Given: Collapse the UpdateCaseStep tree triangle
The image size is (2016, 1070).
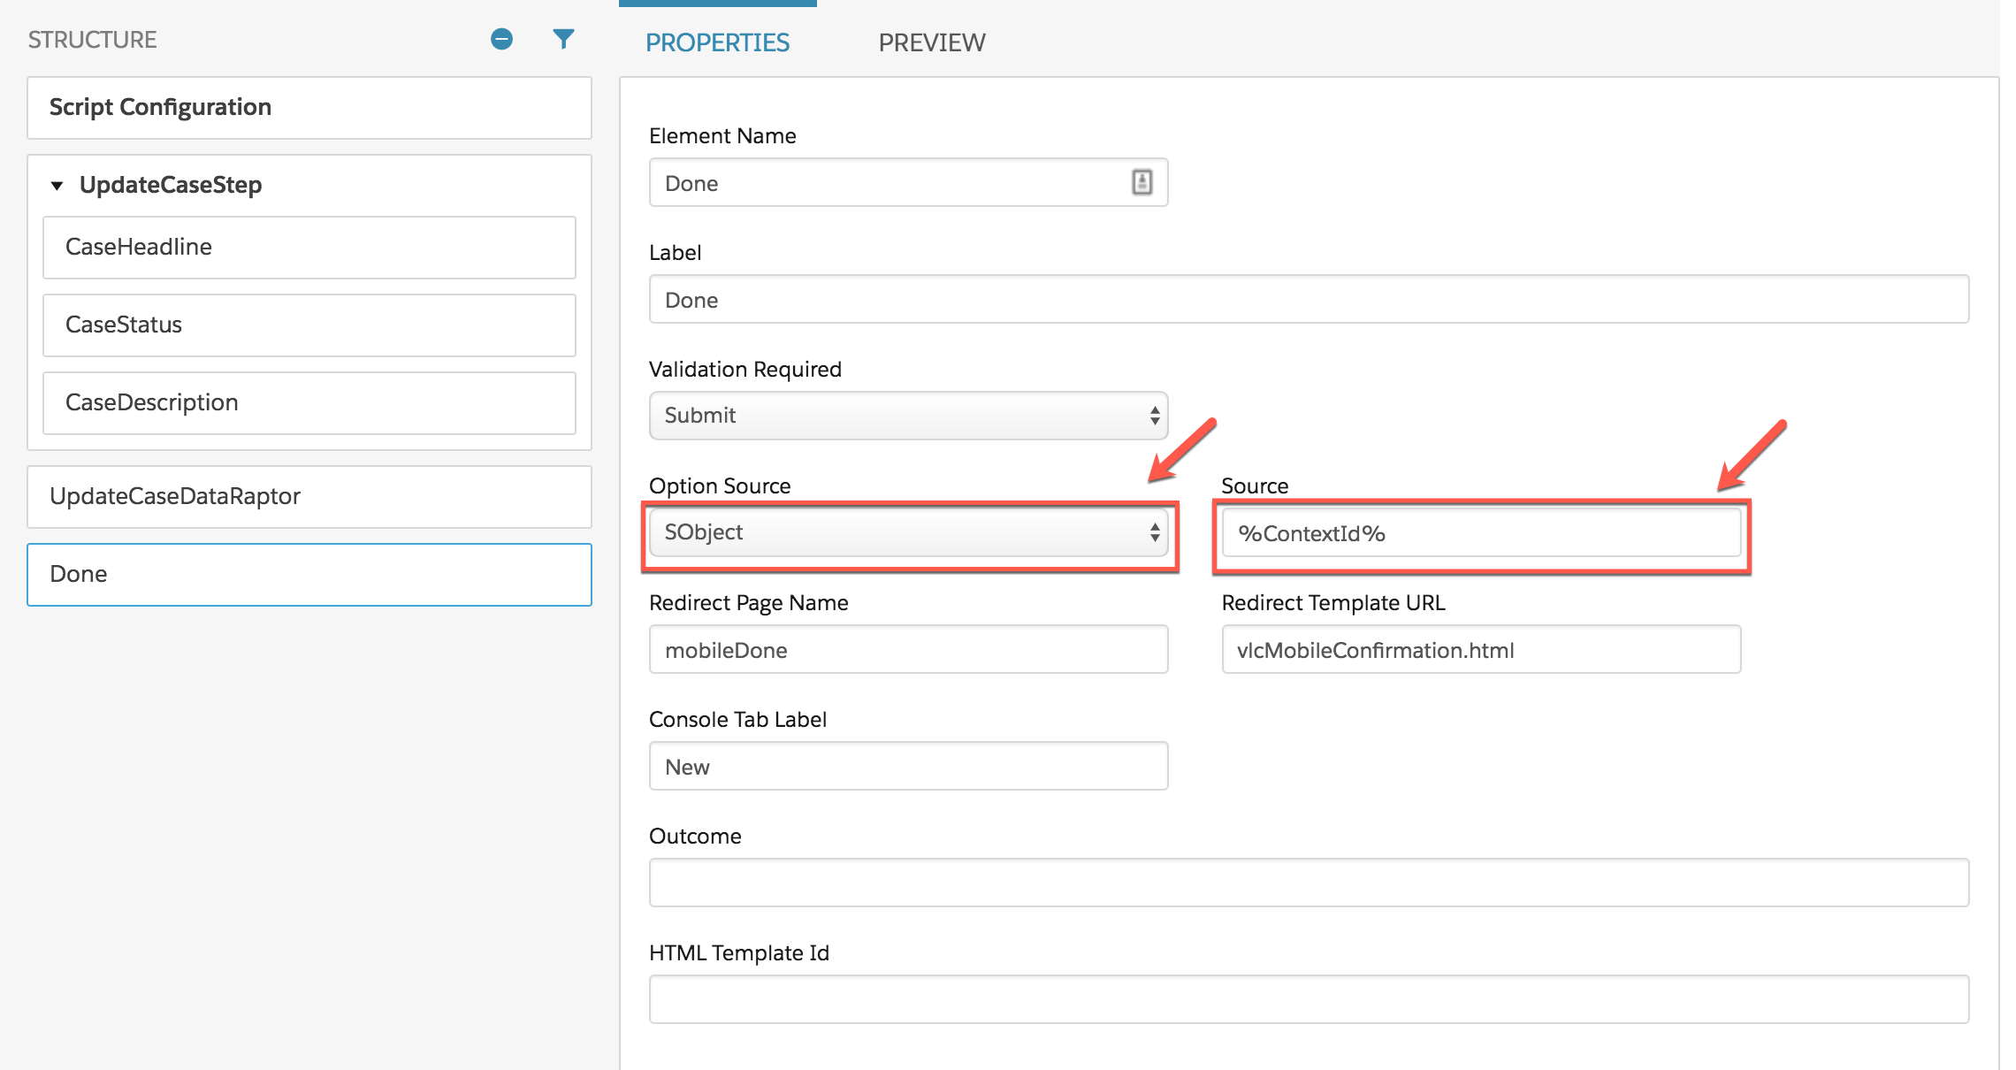Looking at the screenshot, I should (57, 186).
